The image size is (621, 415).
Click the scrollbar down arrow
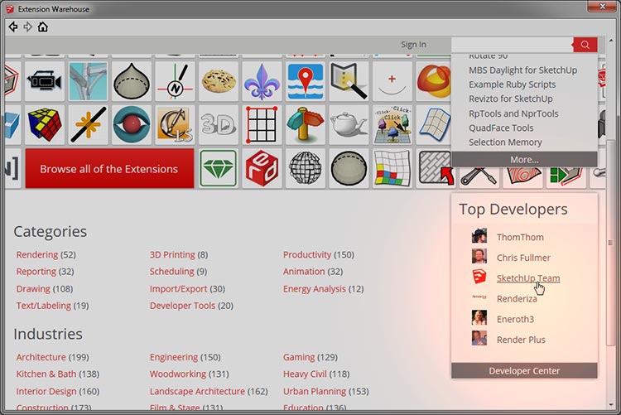tap(610, 405)
